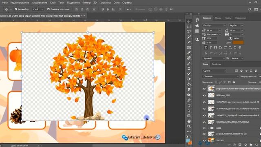The width and height of the screenshot is (261, 147).
Task: Click the Underline T button
Action: [235, 47]
